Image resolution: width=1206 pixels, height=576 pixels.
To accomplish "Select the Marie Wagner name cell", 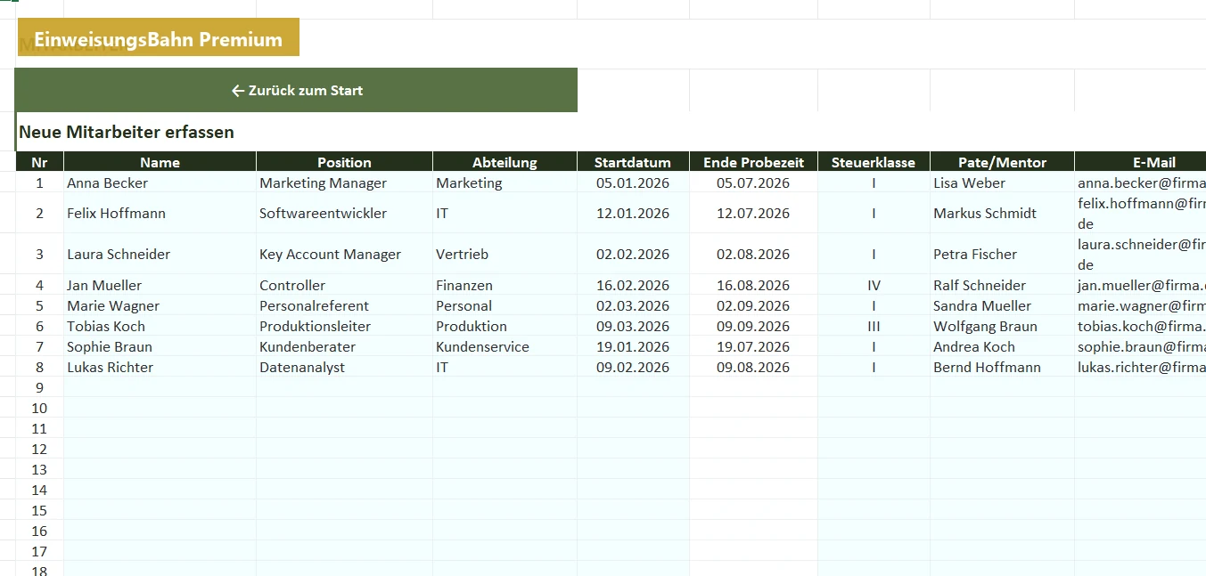I will [x=160, y=305].
